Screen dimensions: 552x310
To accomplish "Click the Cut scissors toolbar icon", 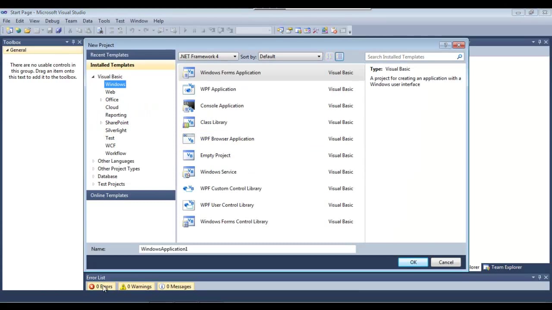I will click(x=70, y=31).
